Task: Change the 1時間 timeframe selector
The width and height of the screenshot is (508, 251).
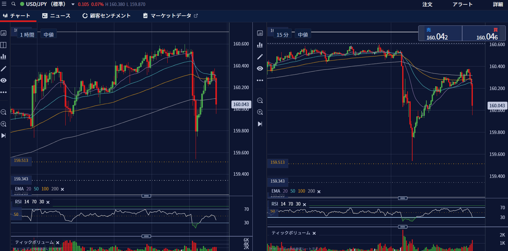Action: (27, 35)
